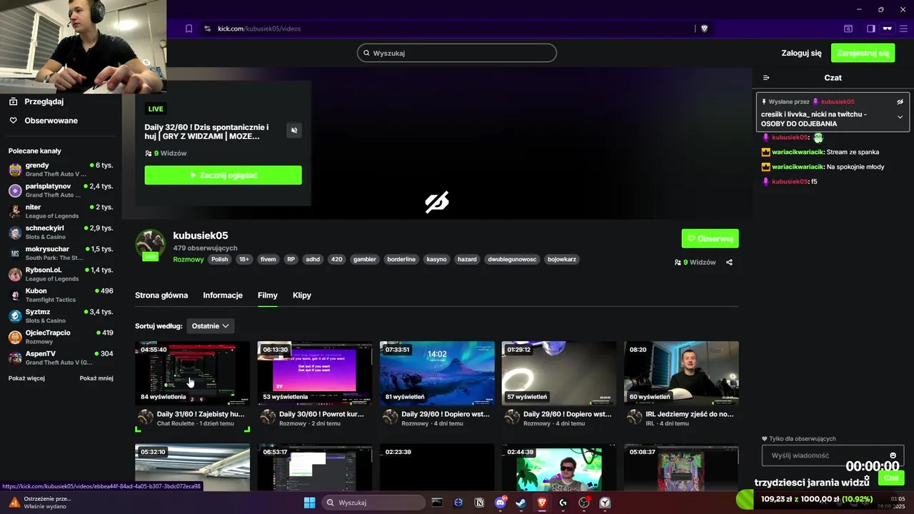914x514 pixels.
Task: Open the chat settings gear icon
Action: 867,478
